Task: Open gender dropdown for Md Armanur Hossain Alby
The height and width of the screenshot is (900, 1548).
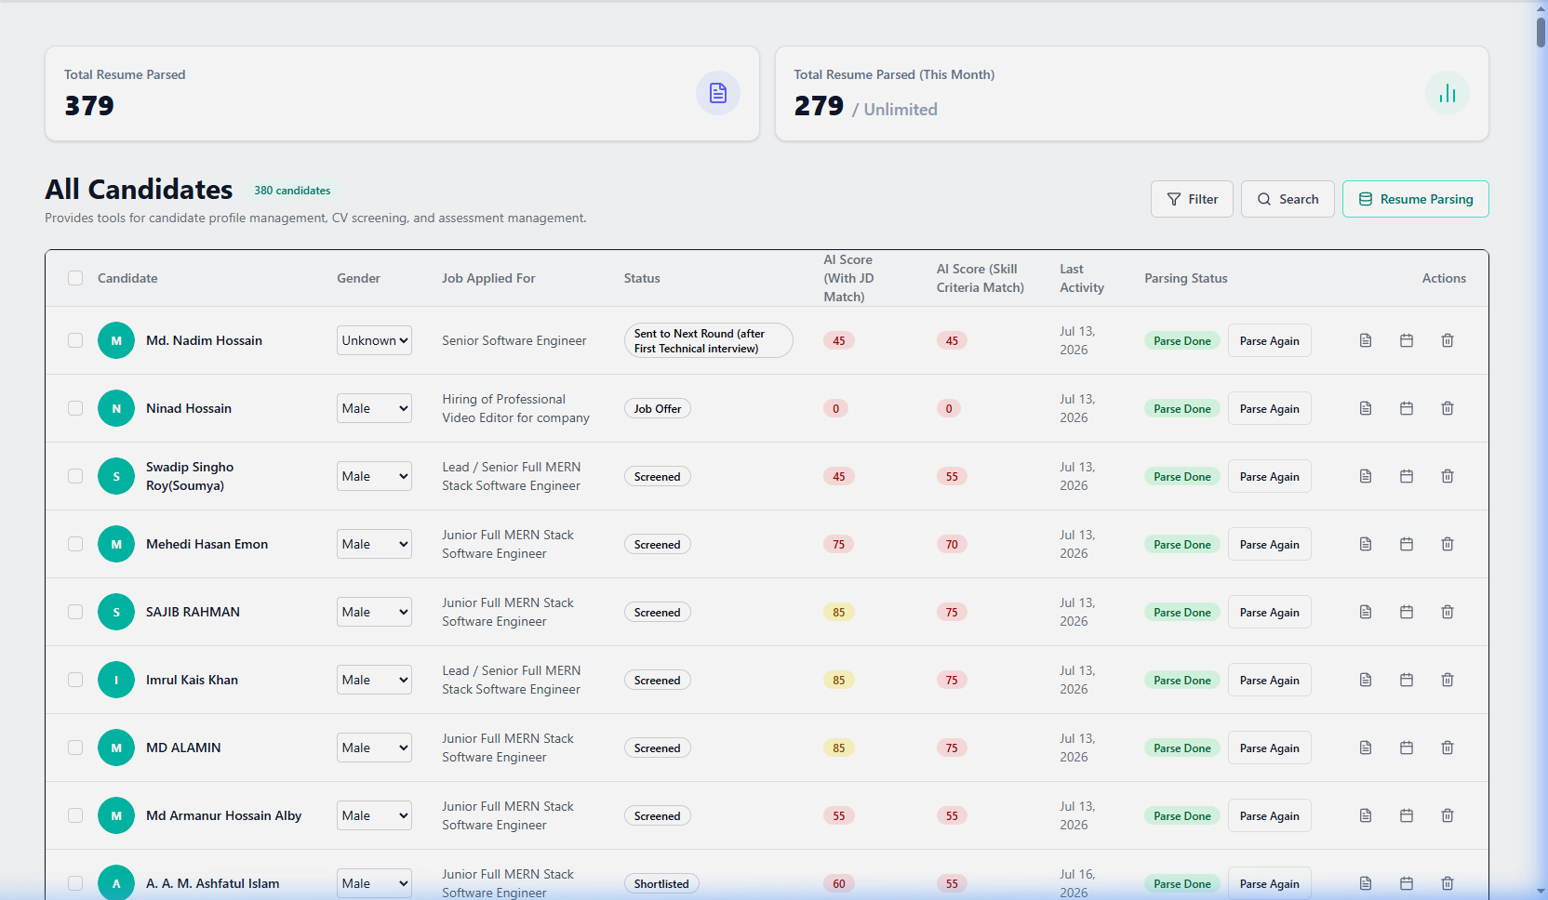Action: [374, 815]
